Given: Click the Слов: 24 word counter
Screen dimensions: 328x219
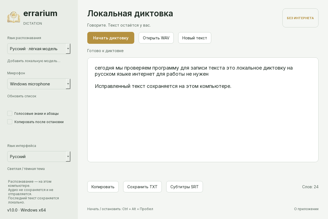Looking at the screenshot, I should [310, 187].
